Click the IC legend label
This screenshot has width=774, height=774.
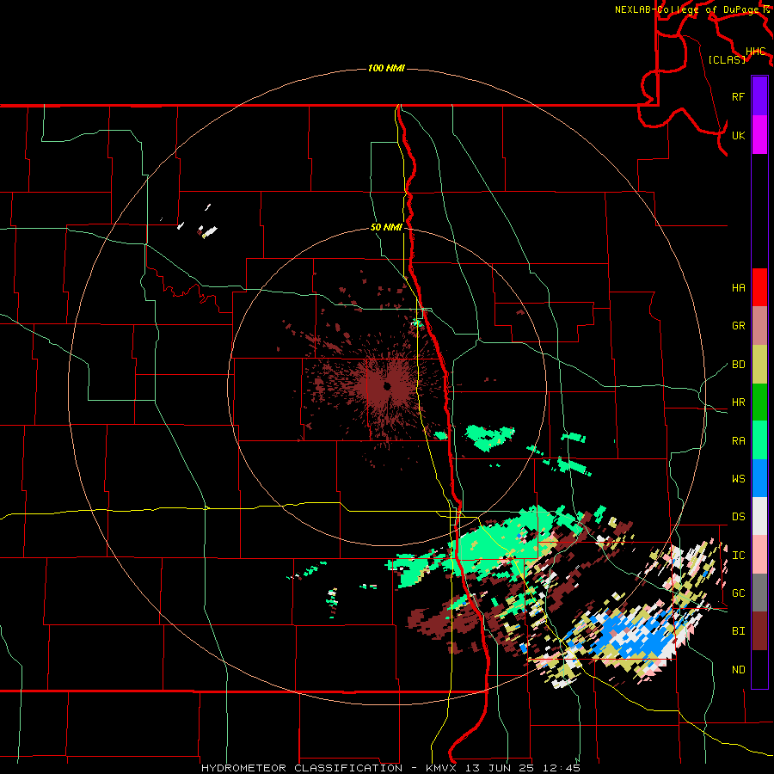[x=738, y=556]
